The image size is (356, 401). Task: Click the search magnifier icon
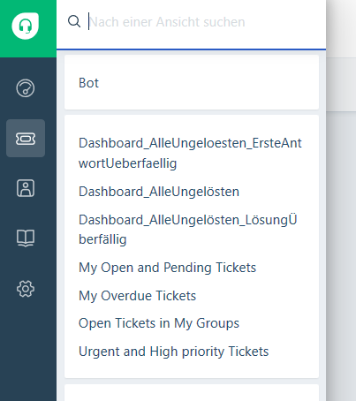tap(74, 21)
